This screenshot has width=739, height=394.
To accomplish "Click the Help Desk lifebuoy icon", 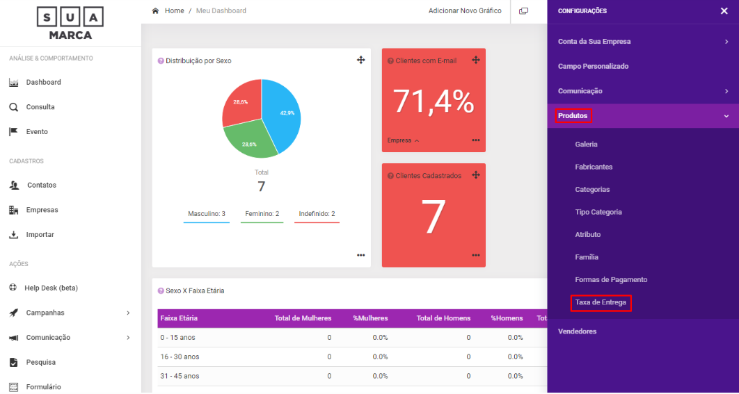I will point(13,288).
